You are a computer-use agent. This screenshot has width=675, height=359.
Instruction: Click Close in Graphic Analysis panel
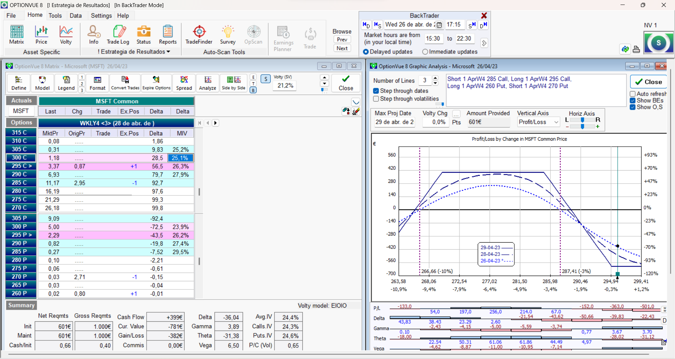(x=649, y=82)
